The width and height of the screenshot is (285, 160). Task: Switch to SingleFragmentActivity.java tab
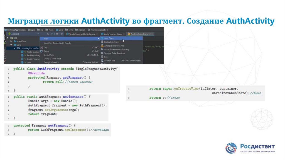pyautogui.click(x=82, y=34)
